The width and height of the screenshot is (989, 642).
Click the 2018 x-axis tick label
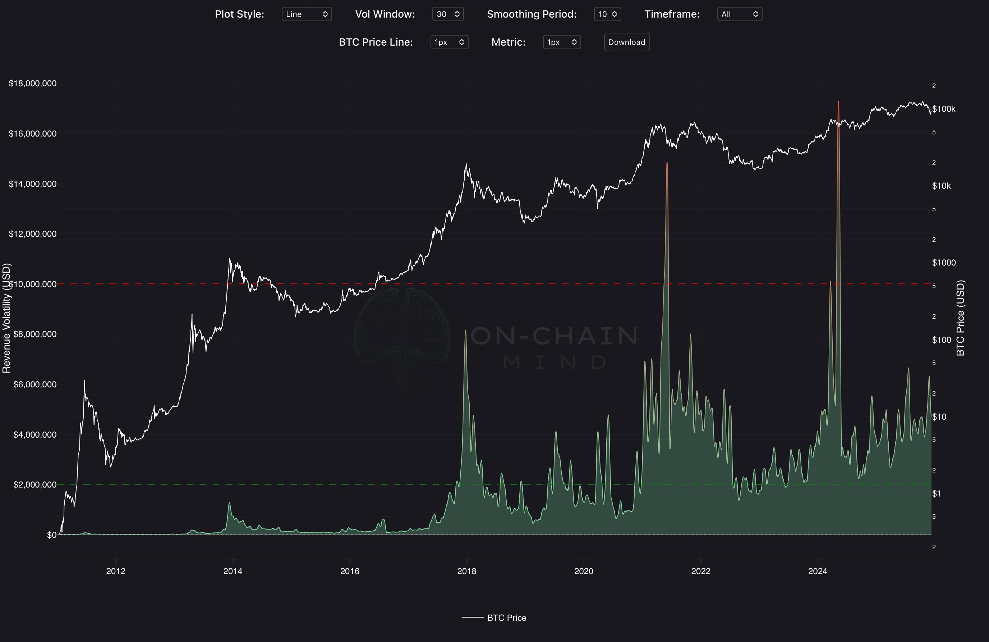point(467,571)
